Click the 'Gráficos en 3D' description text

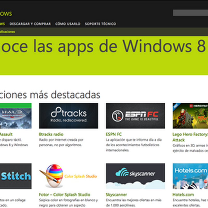pyautogui.click(x=190, y=148)
